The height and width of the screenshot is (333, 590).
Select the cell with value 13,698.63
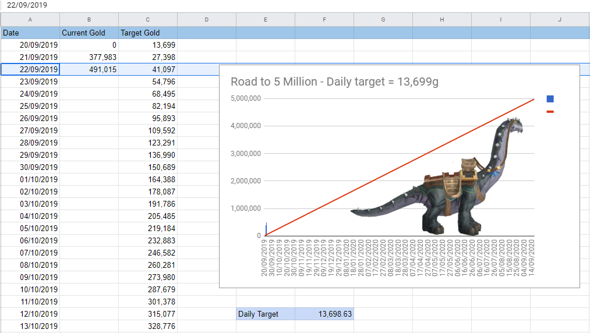tap(324, 314)
